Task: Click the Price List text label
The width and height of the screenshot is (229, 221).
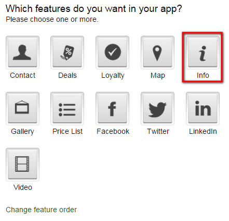Action: 68,131
